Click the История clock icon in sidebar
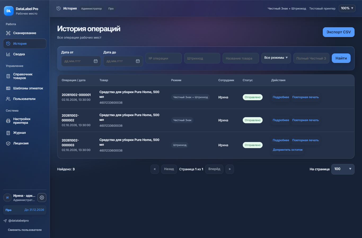Image resolution: width=362 pixels, height=238 pixels. [x=8, y=44]
